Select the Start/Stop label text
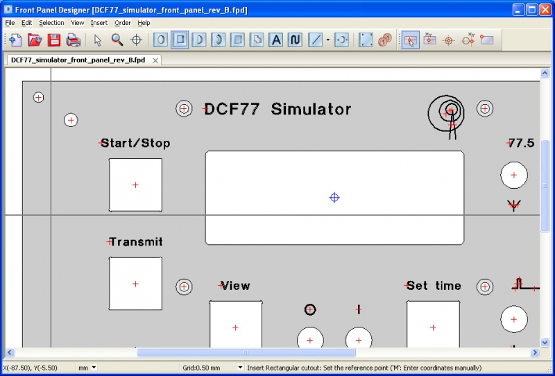 point(135,143)
